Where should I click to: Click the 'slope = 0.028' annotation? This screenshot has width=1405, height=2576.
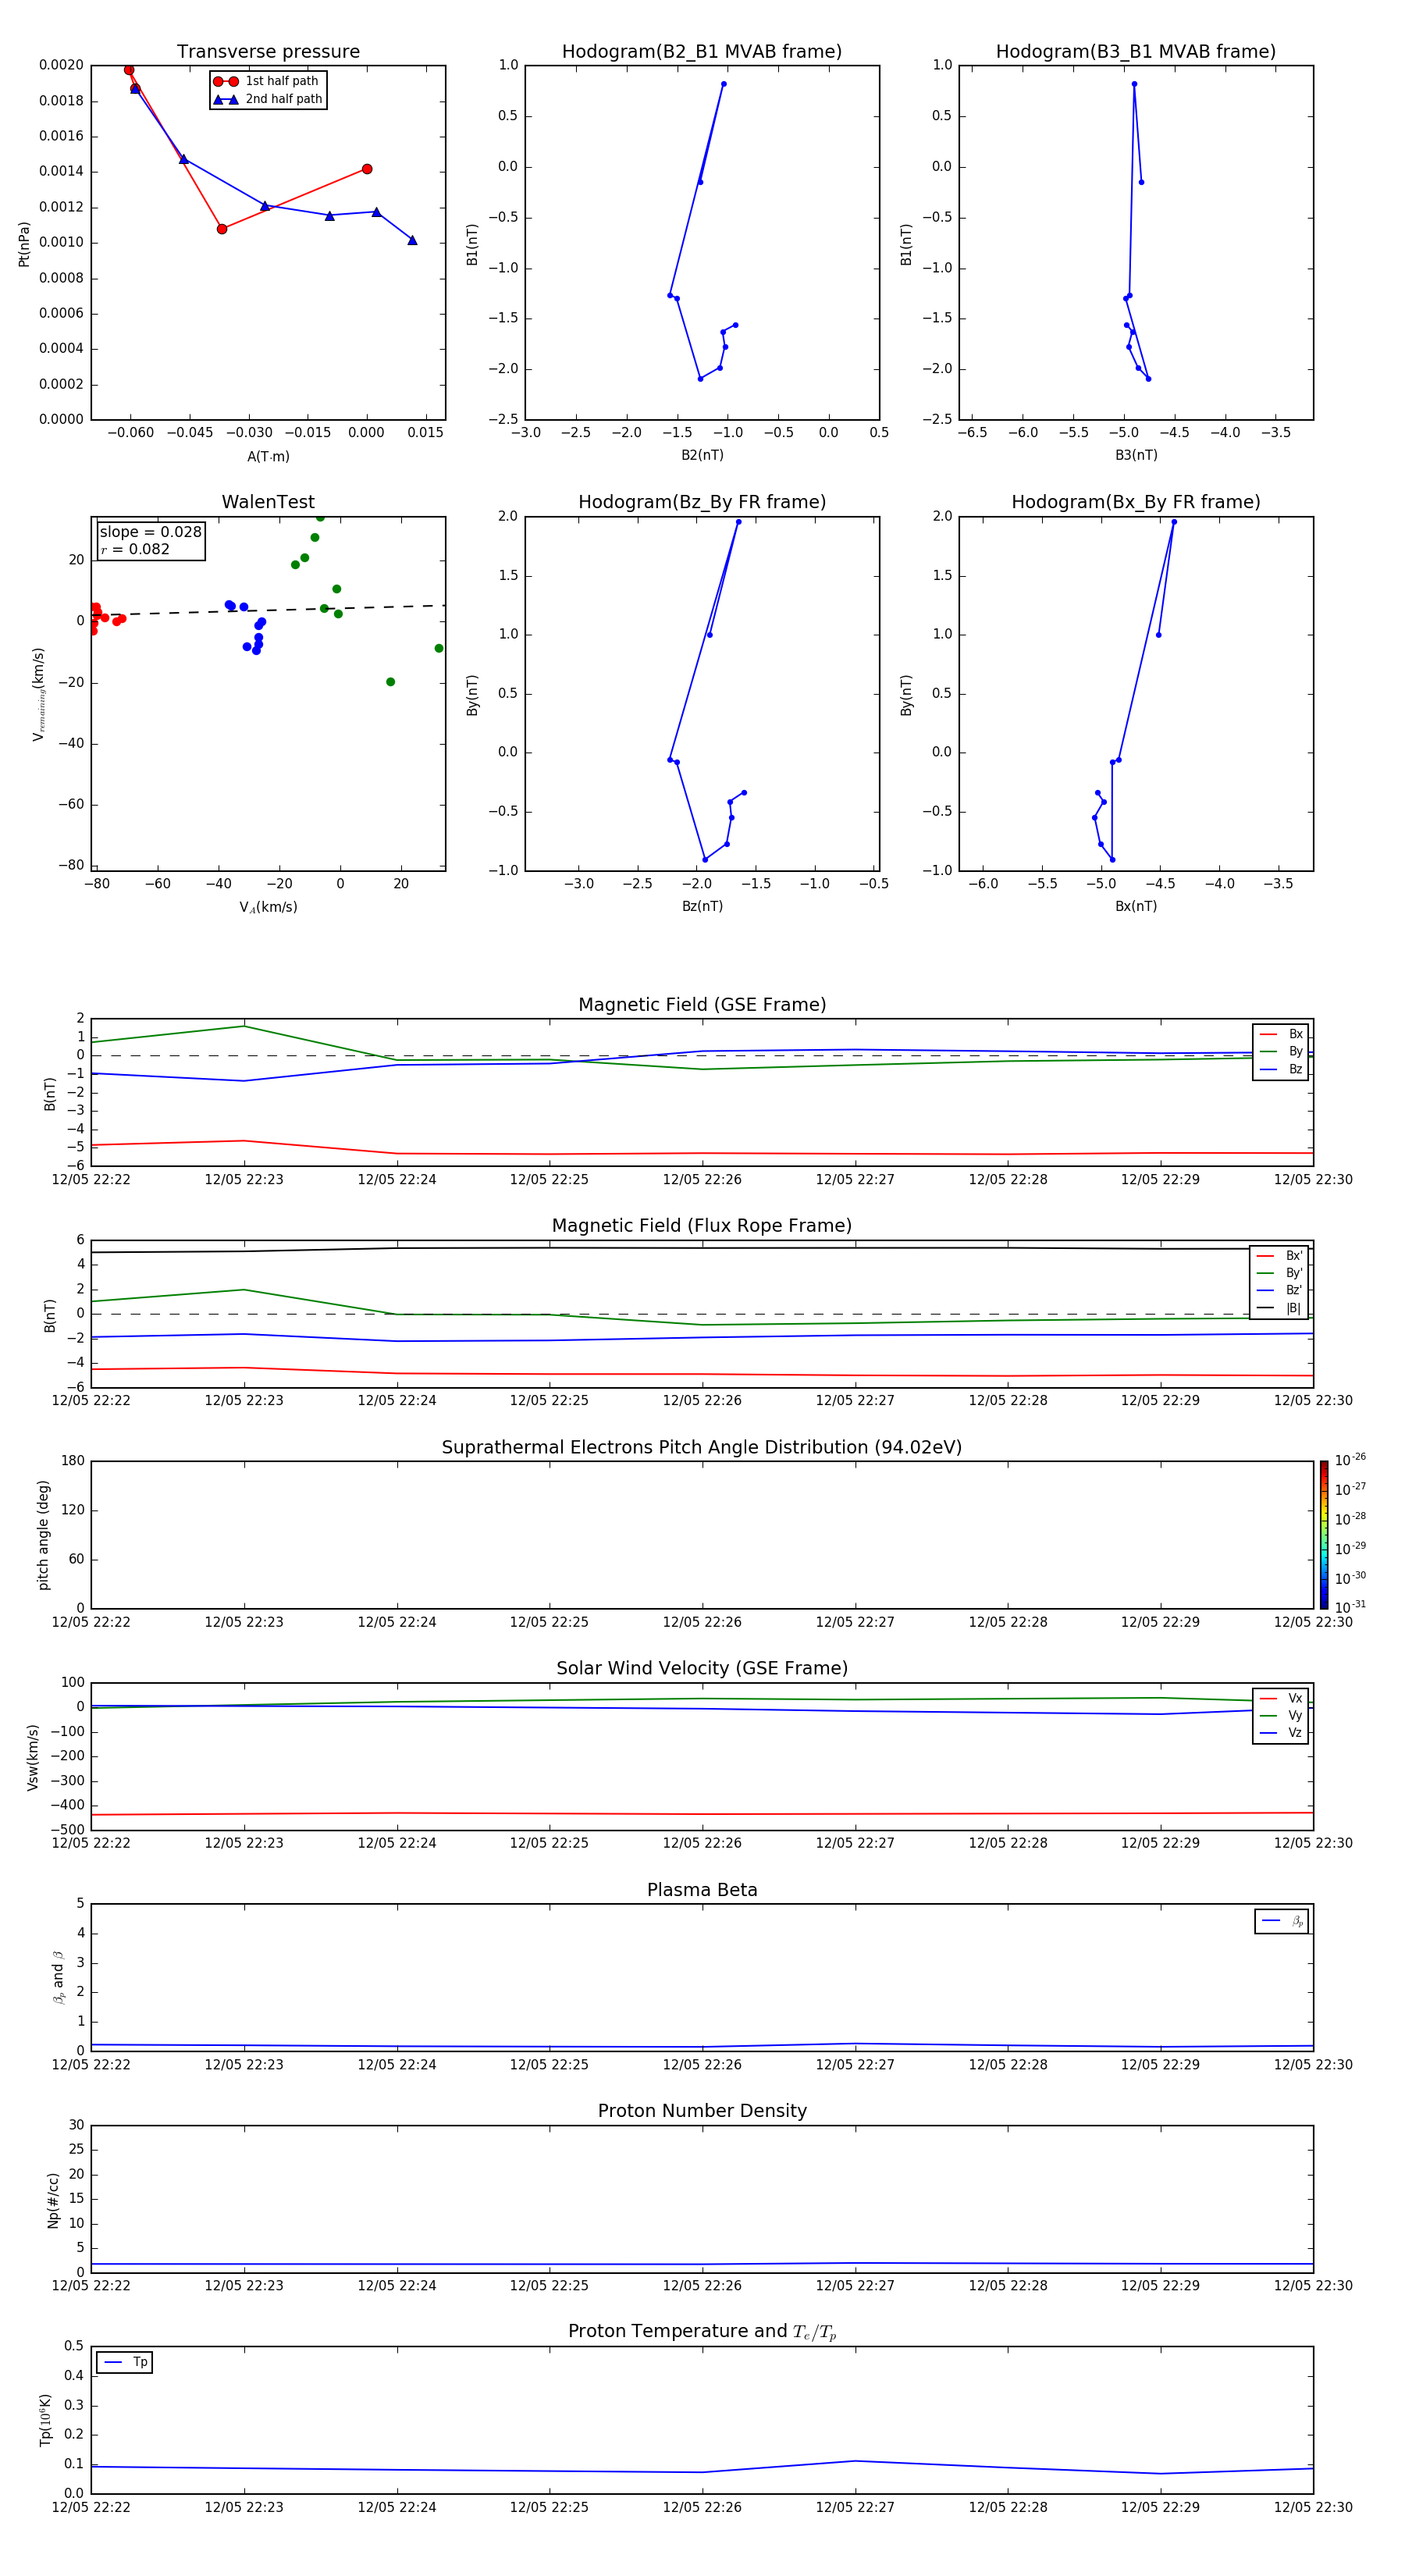point(151,532)
